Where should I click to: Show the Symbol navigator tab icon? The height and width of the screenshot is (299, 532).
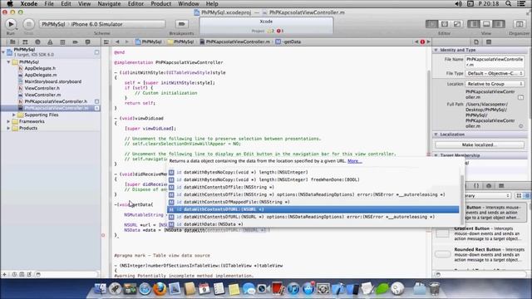tap(25, 42)
